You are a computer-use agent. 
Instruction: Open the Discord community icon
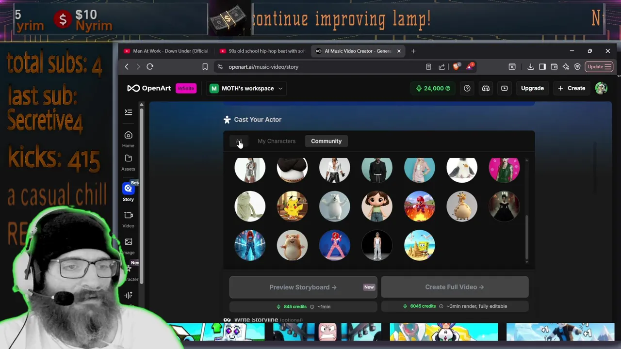tap(486, 88)
